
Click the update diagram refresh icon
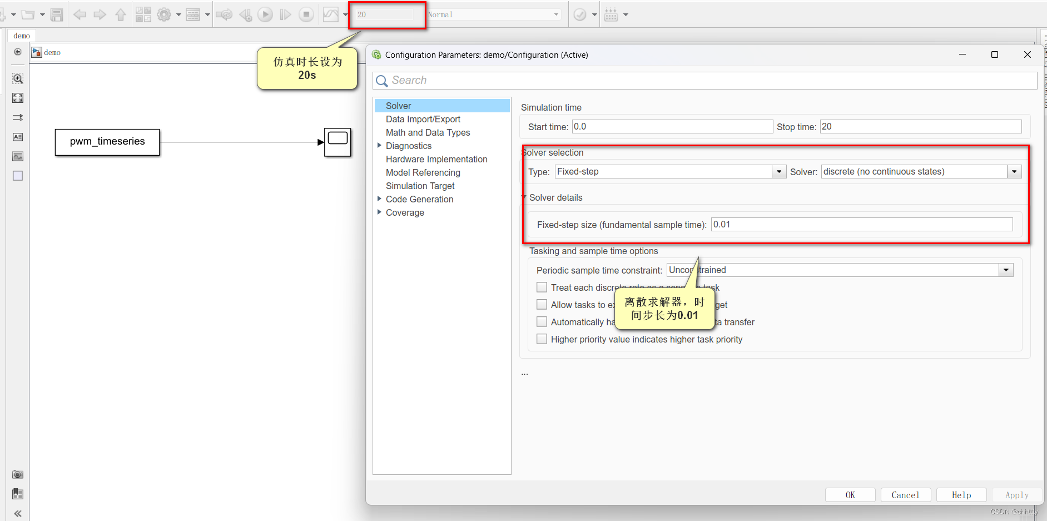(x=224, y=15)
